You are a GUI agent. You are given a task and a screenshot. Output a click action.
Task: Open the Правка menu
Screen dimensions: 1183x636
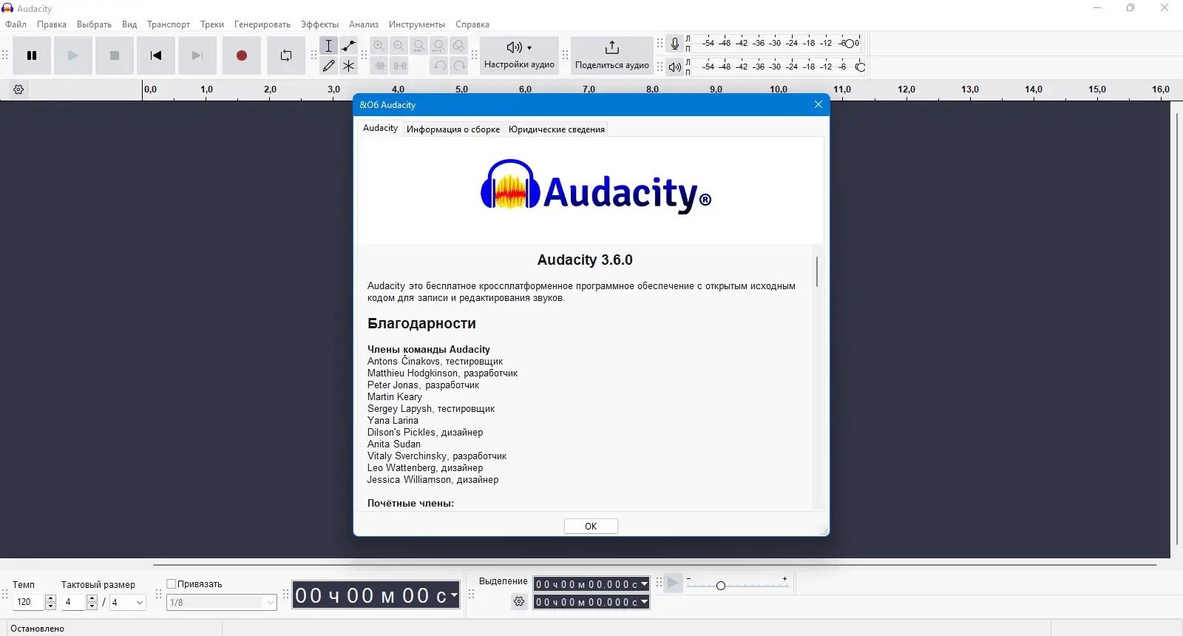[52, 24]
